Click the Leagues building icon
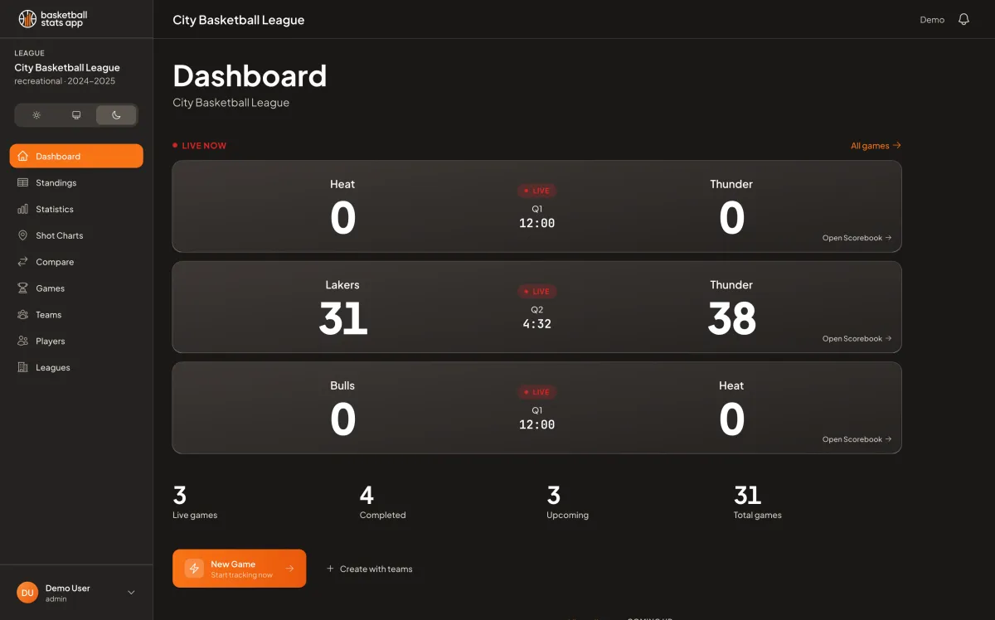The width and height of the screenshot is (995, 620). click(x=22, y=367)
